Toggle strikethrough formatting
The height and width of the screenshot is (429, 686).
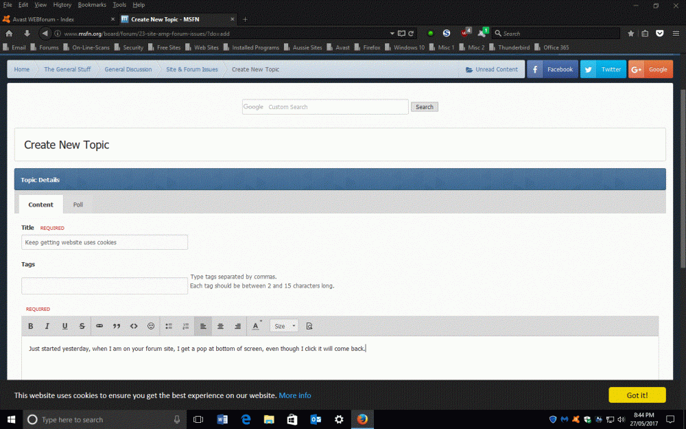82,326
